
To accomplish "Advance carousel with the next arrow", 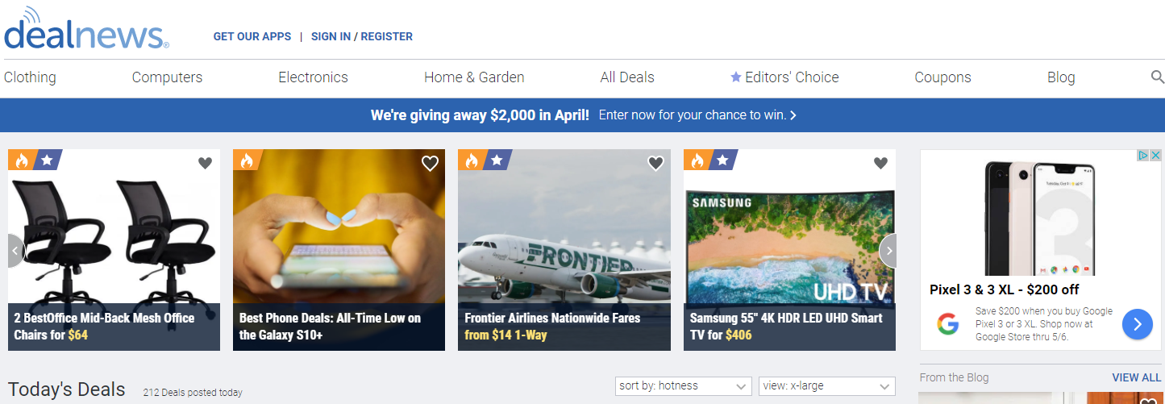I will click(x=888, y=251).
